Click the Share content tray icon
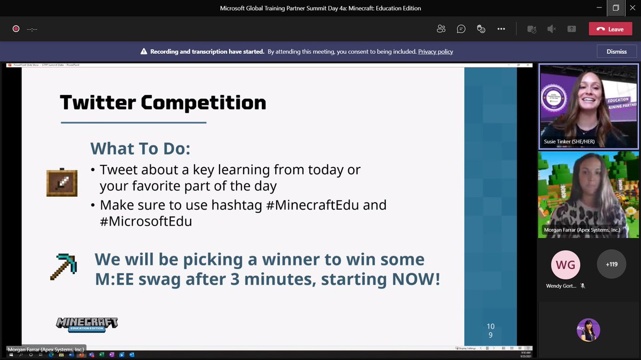 click(x=572, y=29)
